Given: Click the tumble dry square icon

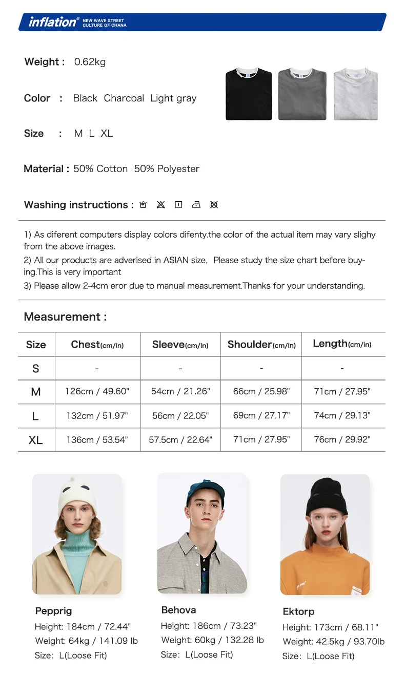Looking at the screenshot, I should click(x=178, y=205).
